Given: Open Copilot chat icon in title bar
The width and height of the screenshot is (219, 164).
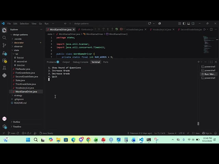Looking at the screenshot, I should point(150,24).
